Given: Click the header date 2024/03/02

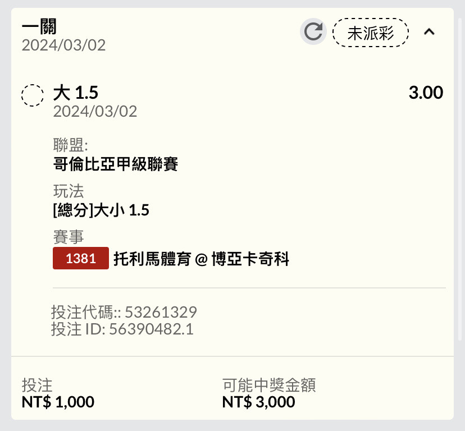Looking at the screenshot, I should pyautogui.click(x=64, y=45).
